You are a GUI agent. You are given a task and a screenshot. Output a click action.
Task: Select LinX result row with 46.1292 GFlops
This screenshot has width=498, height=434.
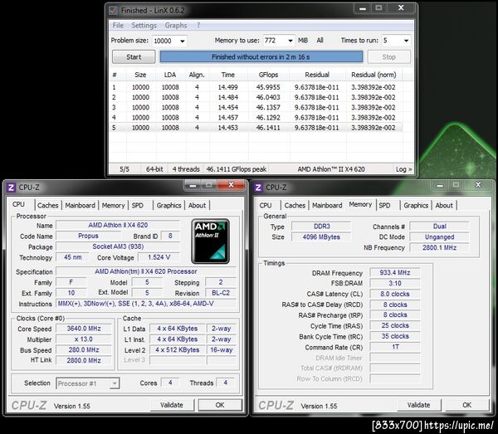pos(256,118)
